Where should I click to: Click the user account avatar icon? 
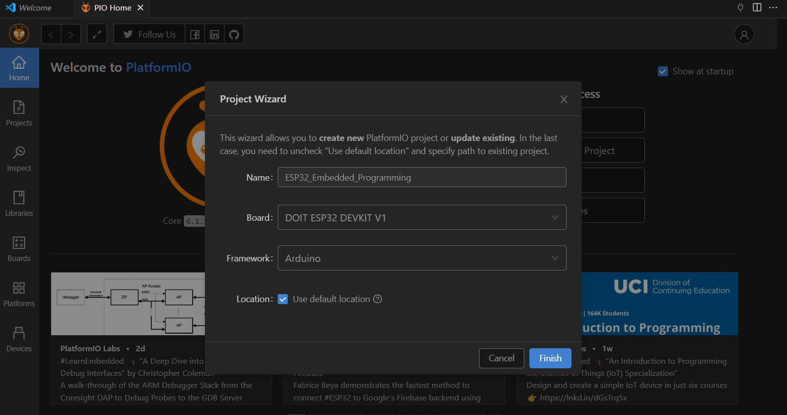pyautogui.click(x=744, y=34)
